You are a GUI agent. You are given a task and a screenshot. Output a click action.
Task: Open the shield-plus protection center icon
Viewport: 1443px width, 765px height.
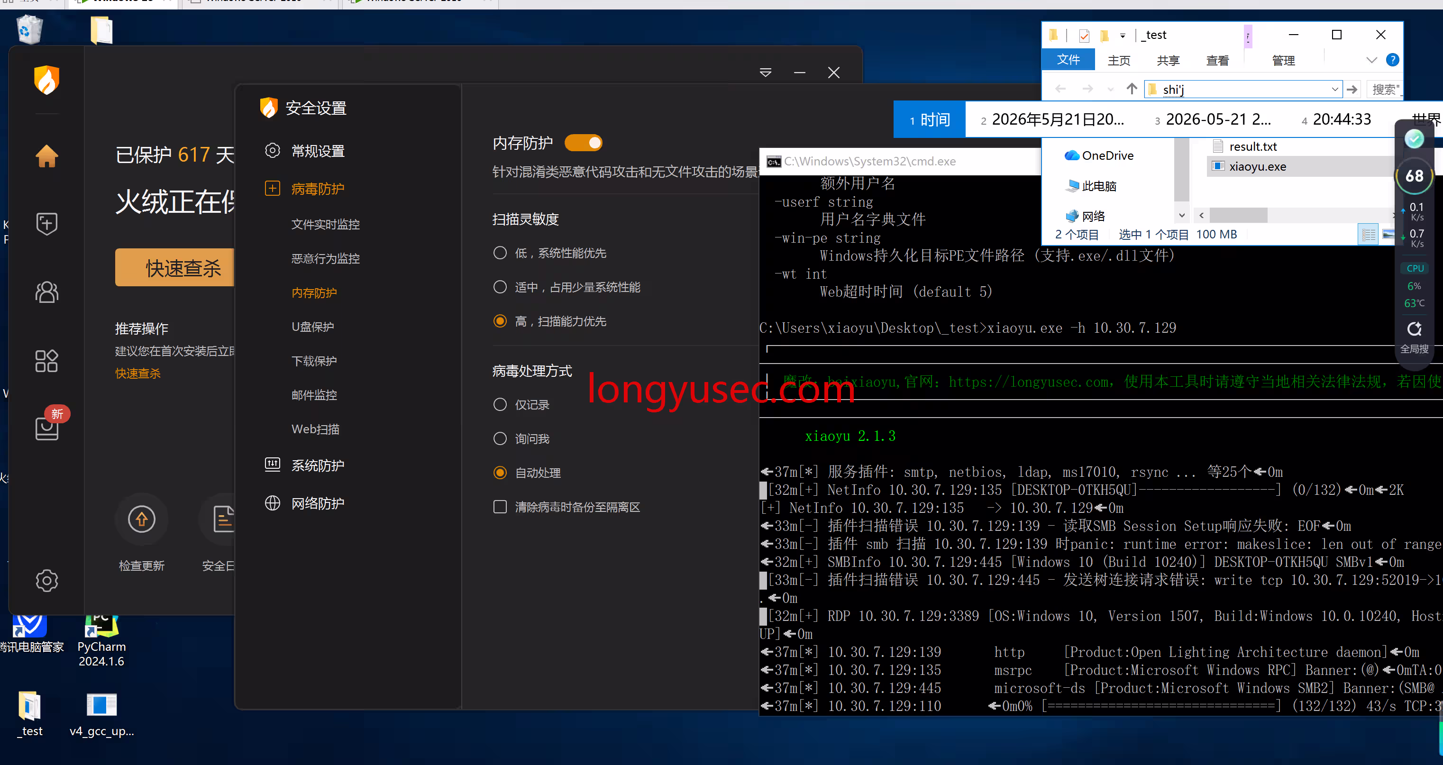coord(46,224)
